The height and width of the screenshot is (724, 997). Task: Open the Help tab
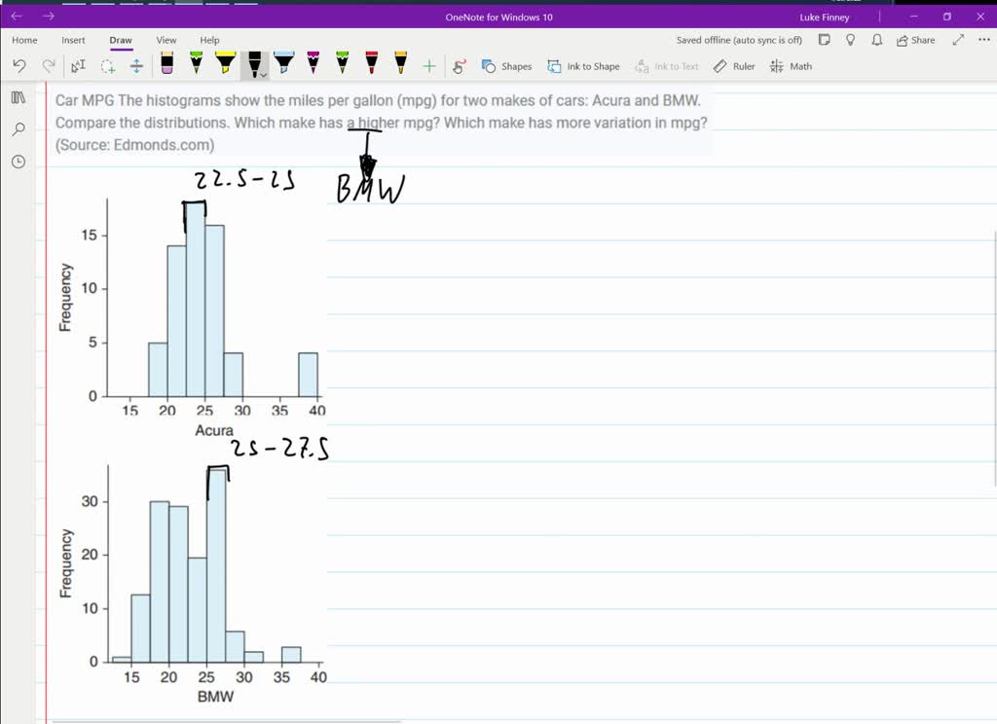[209, 40]
